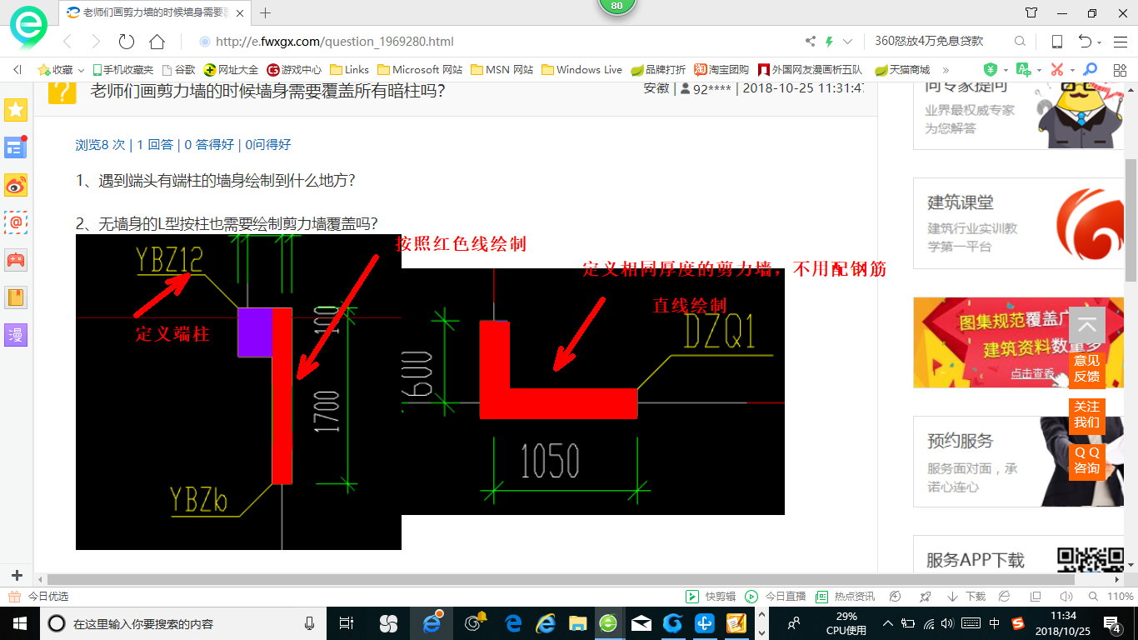Click 今日直播 in the status bar
Viewport: 1138px width, 640px height.
coord(776,597)
